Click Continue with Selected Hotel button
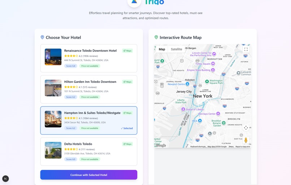 tap(89, 175)
